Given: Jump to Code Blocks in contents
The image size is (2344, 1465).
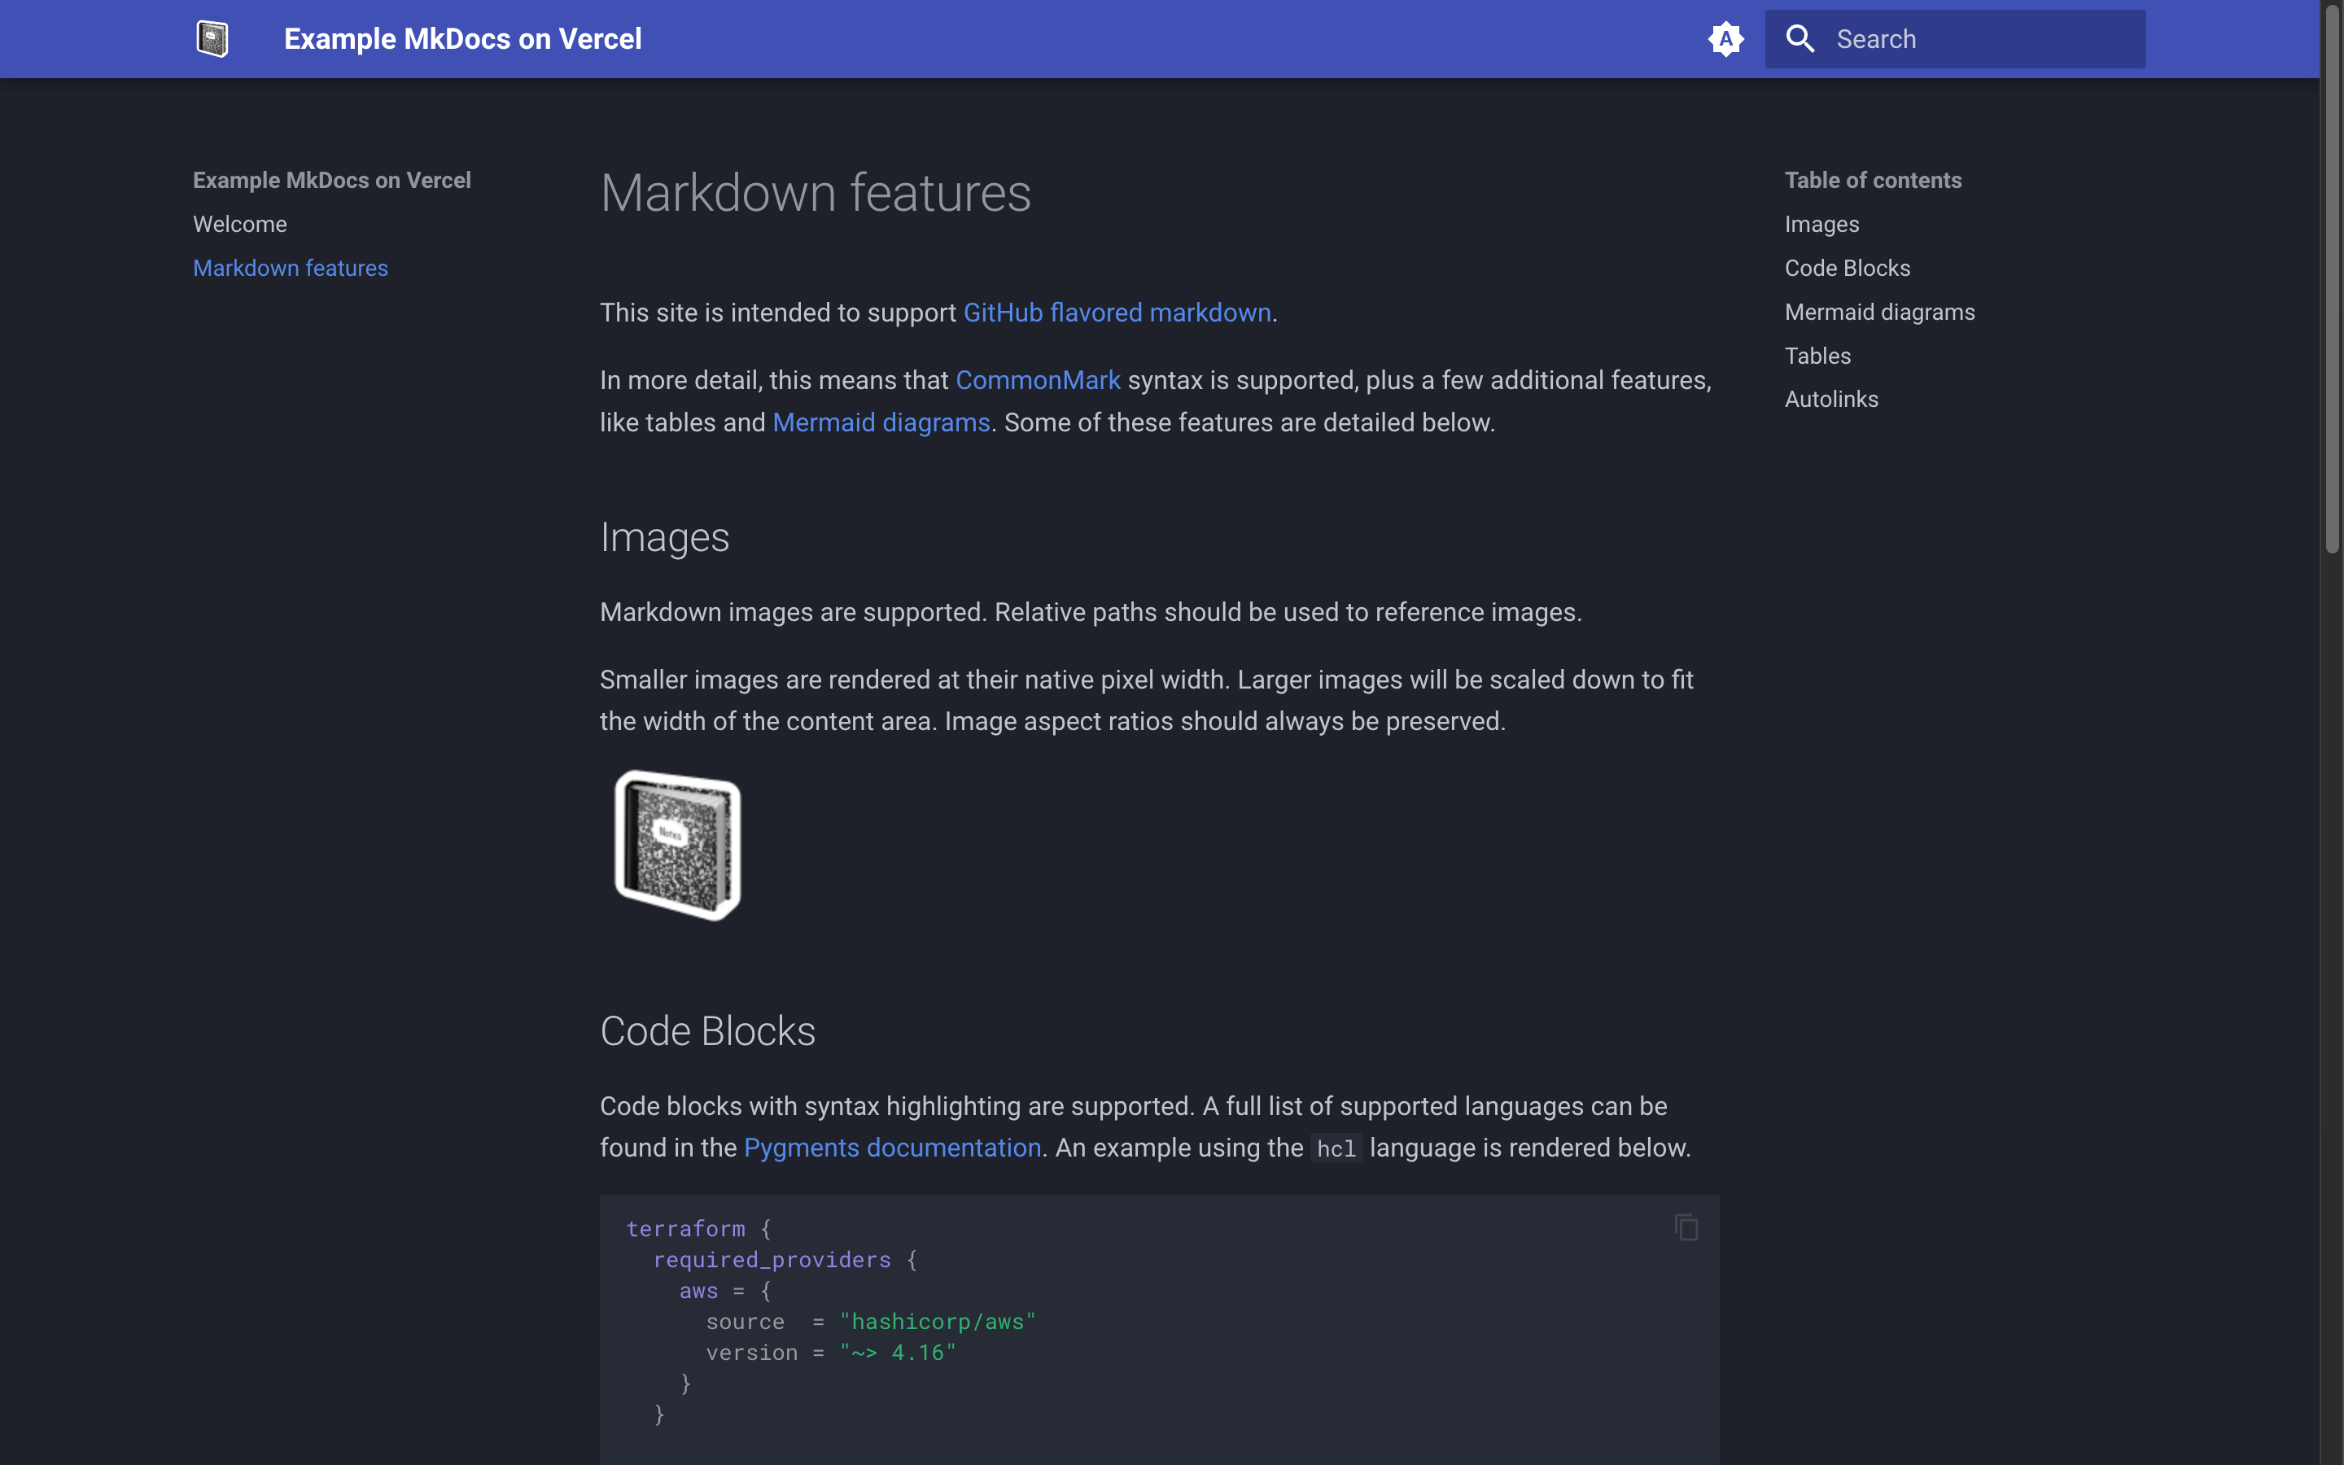Looking at the screenshot, I should (1846, 268).
